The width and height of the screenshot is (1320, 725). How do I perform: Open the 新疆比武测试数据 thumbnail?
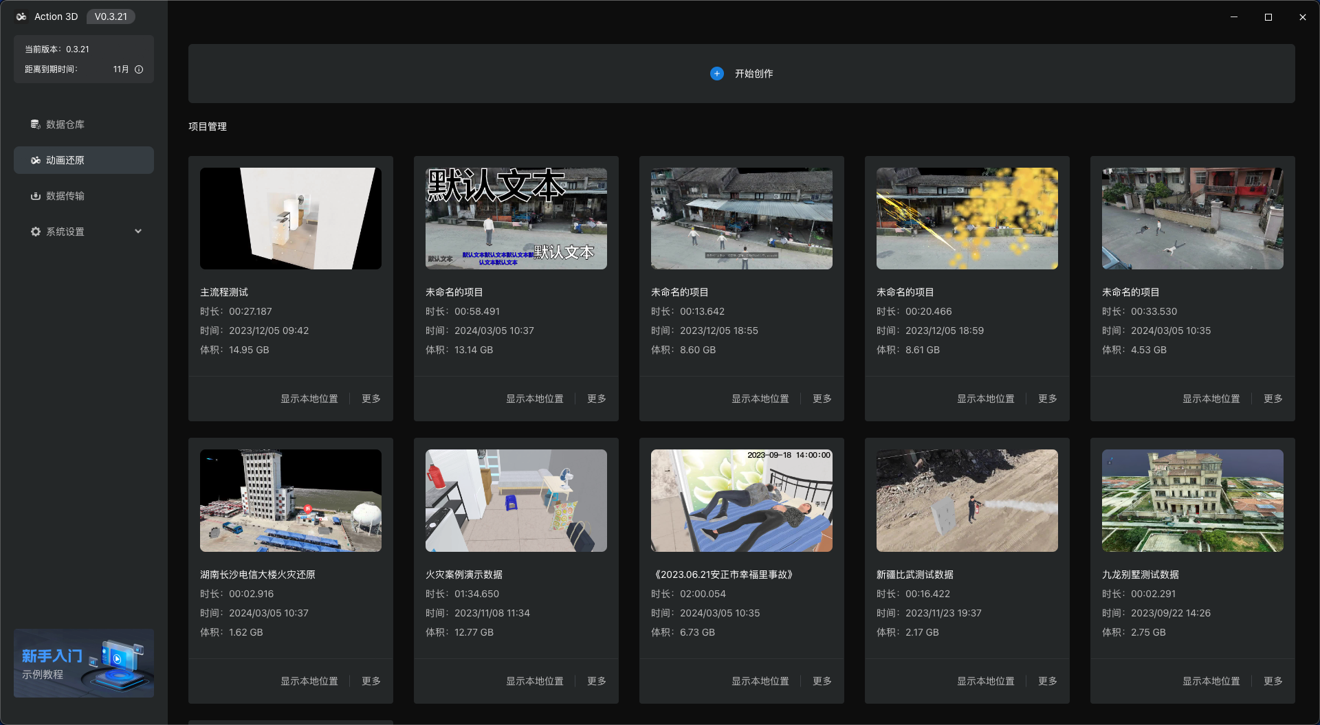(967, 500)
